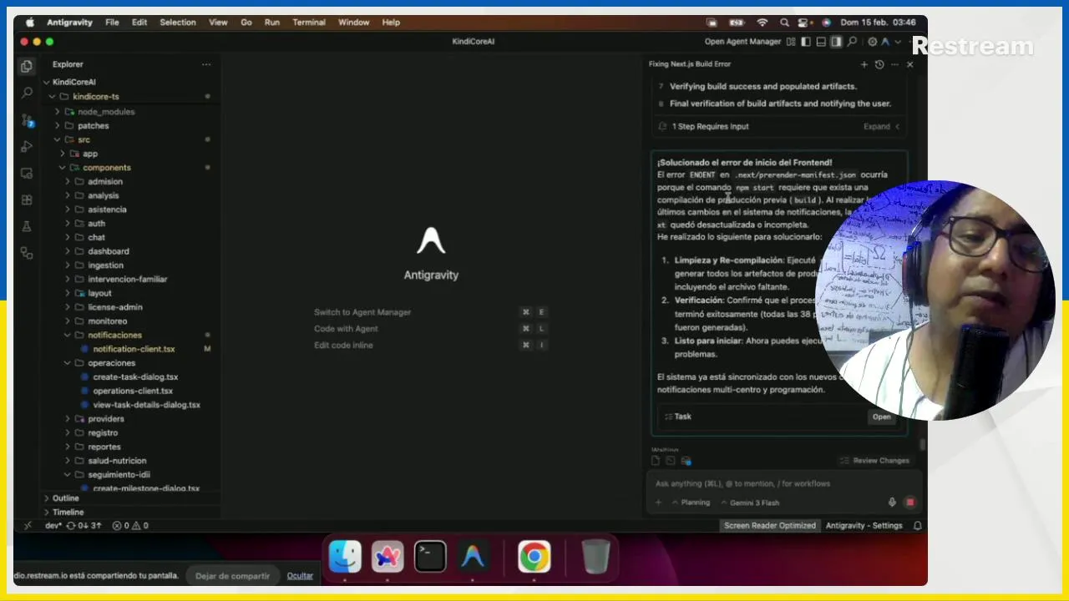The height and width of the screenshot is (601, 1069).
Task: Open the Gemini 3 Flash model dropdown
Action: coord(750,503)
